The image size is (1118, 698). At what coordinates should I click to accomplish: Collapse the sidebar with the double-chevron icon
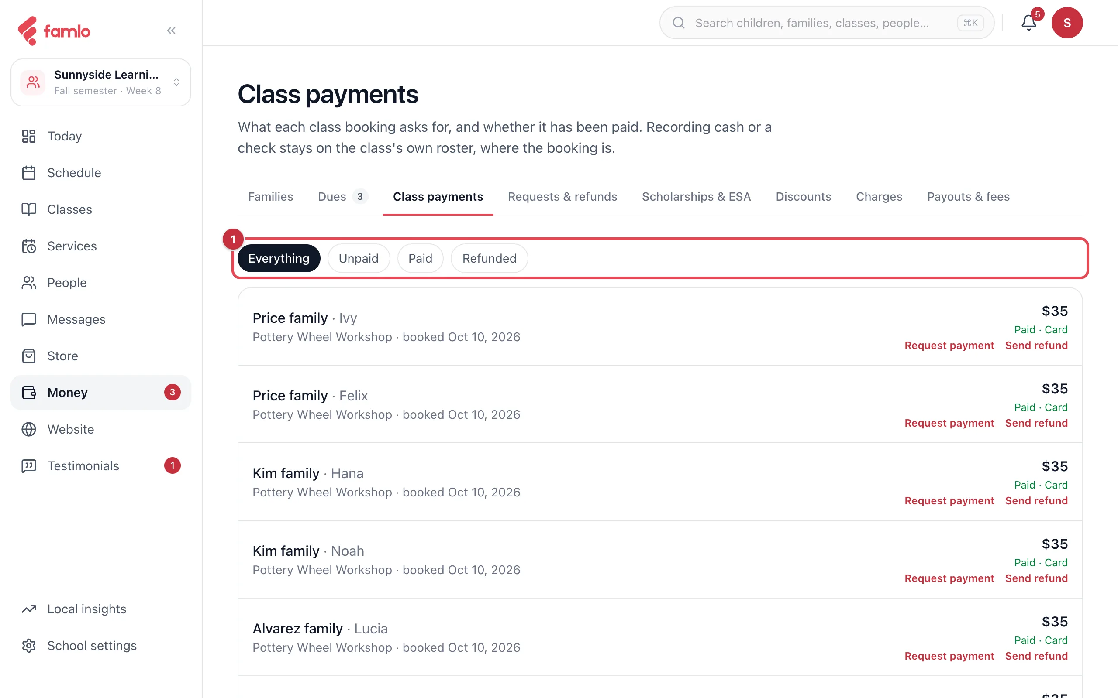pos(171,31)
